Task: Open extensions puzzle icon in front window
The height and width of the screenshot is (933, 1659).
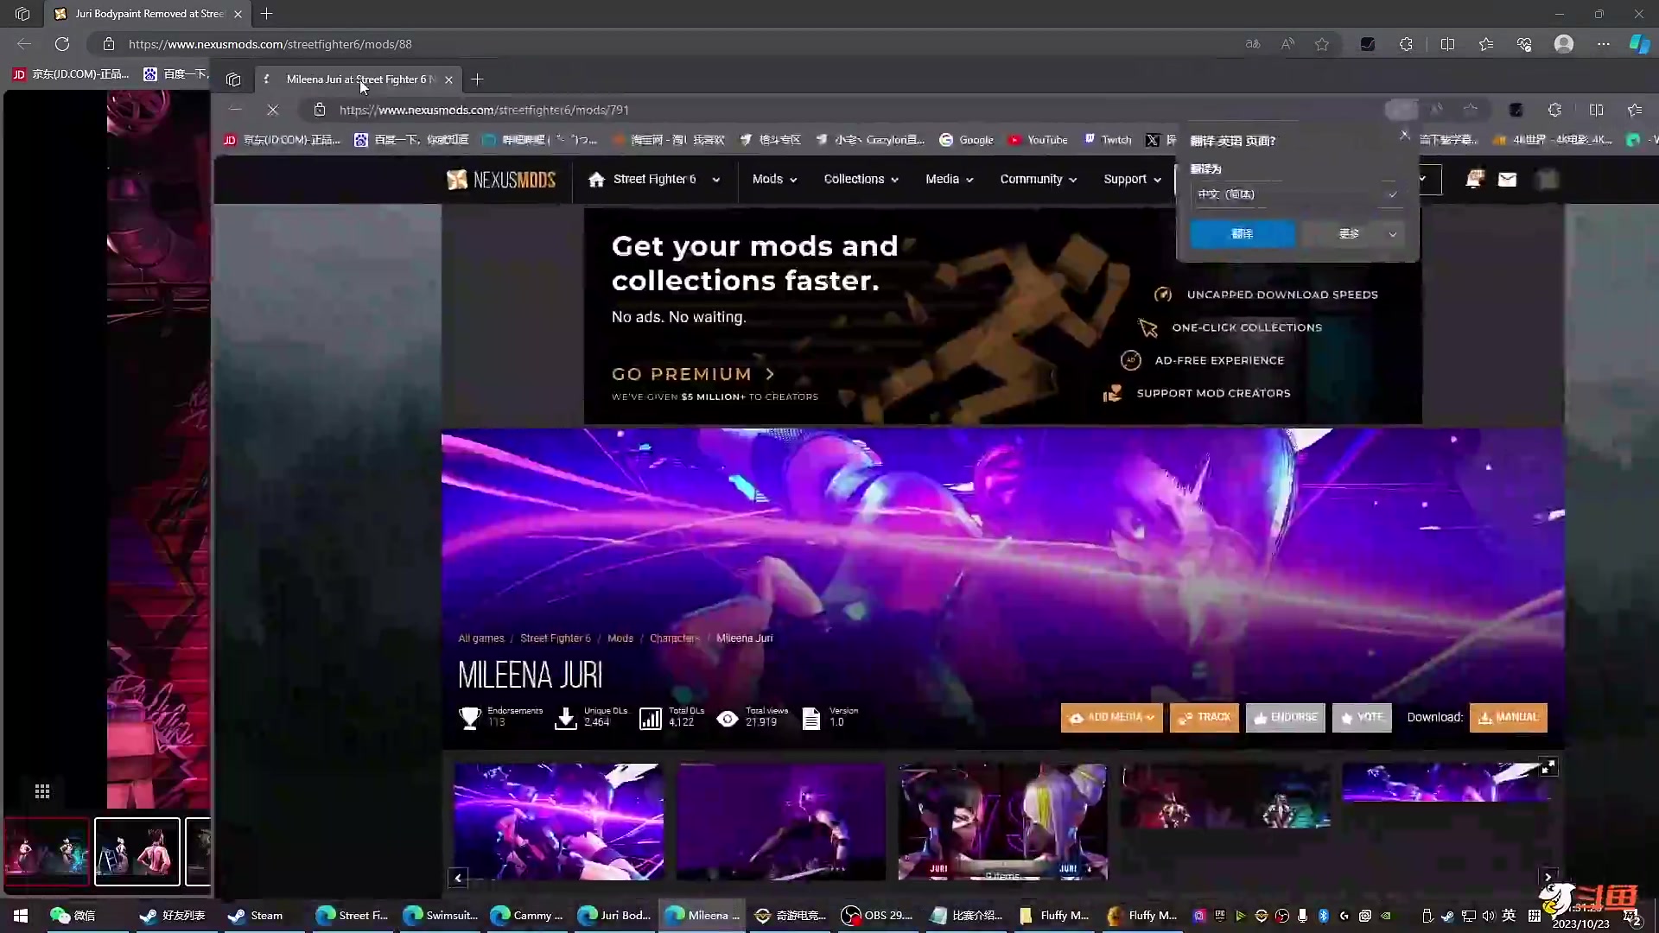Action: point(1554,110)
